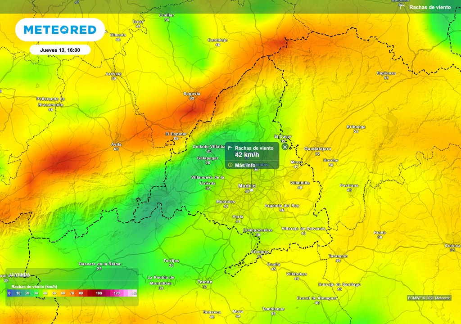Viewport: 461px width, 324px height.
Task: Click the windsock icon in the top bar
Action: [402, 7]
